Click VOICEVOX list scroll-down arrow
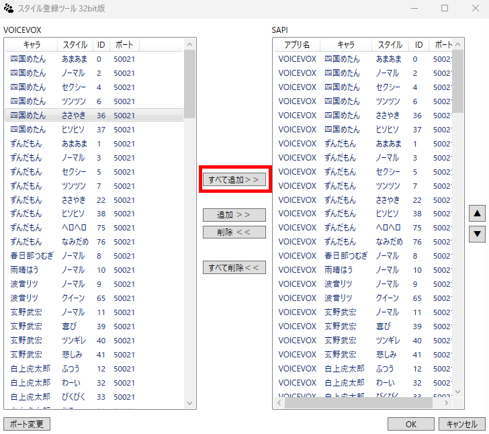 pyautogui.click(x=189, y=403)
